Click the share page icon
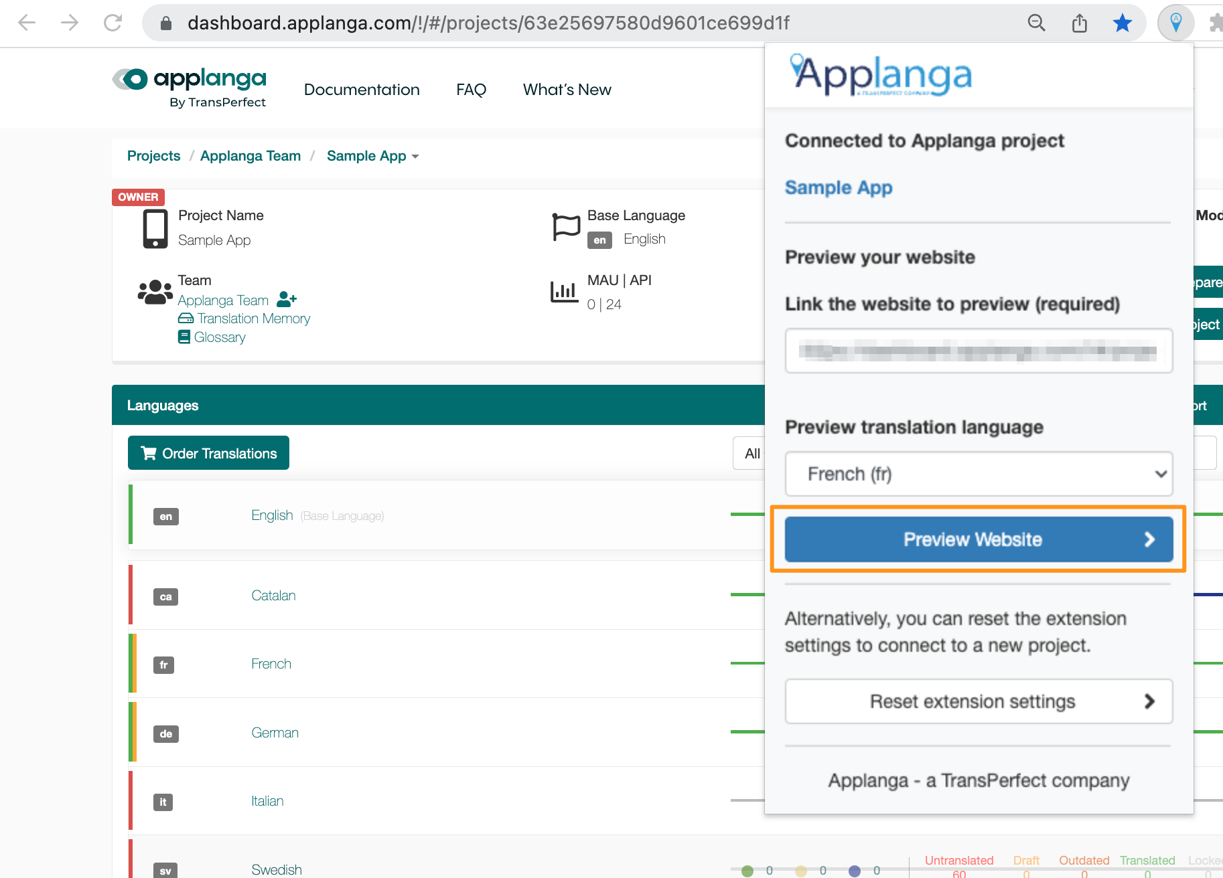 coord(1079,23)
